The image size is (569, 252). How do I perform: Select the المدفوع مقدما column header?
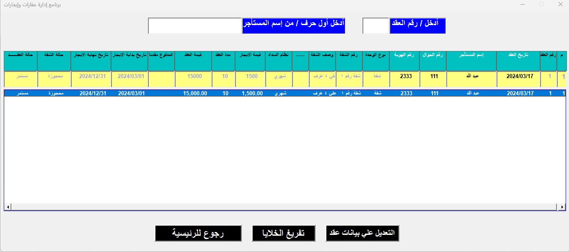[161, 61]
